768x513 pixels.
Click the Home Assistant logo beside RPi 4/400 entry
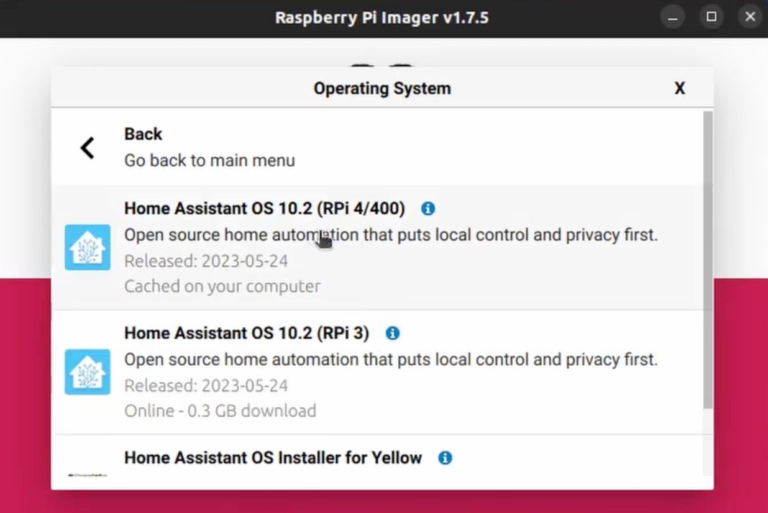tap(87, 247)
